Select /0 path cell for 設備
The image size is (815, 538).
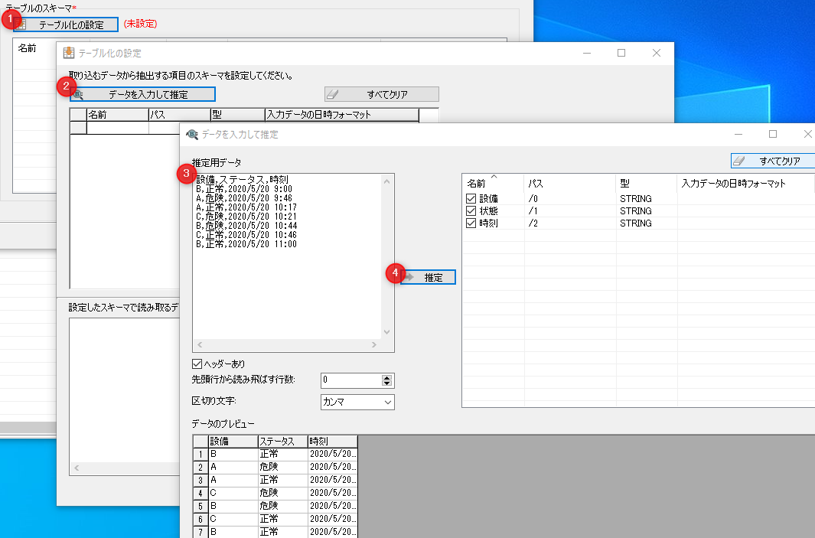(569, 198)
